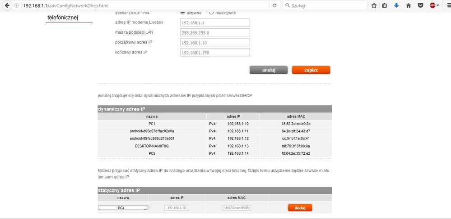Click the browser back arrow button

pyautogui.click(x=7, y=5)
